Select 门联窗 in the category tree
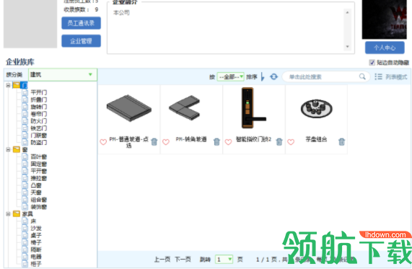Viewport: 412px width, 269px height. [39, 136]
